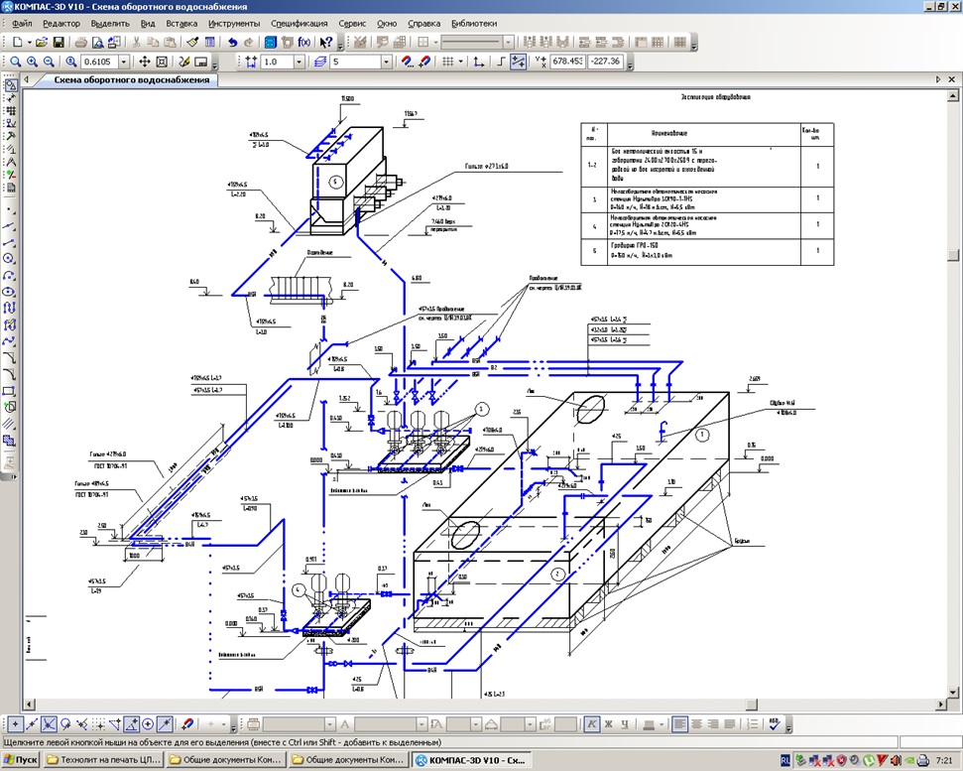
Task: Zoom to window frame
Action: [15, 62]
